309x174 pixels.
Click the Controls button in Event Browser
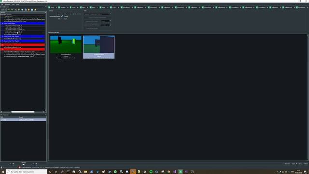tap(3, 10)
